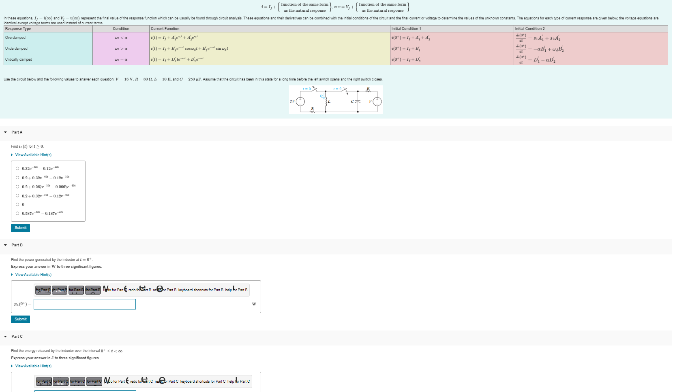
Task: Open keyboard shortcuts for Part B
Action: click(201, 290)
